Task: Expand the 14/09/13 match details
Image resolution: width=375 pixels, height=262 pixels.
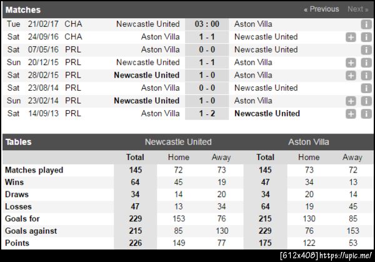Action: tap(351, 114)
